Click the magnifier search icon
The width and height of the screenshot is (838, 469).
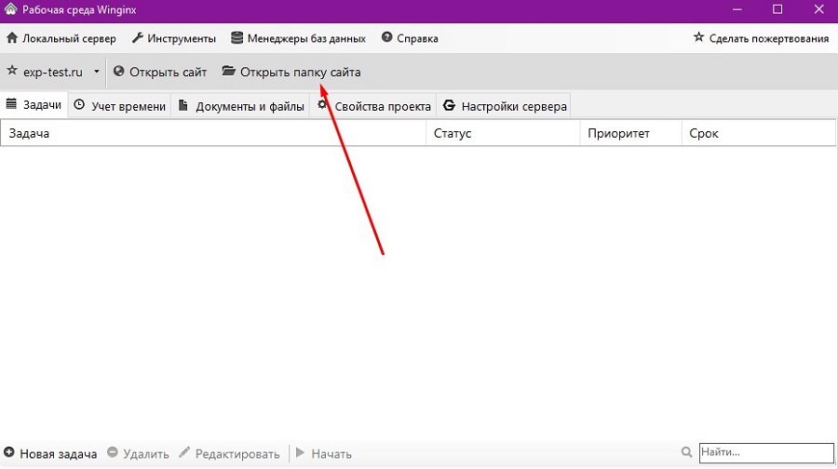[x=687, y=452]
